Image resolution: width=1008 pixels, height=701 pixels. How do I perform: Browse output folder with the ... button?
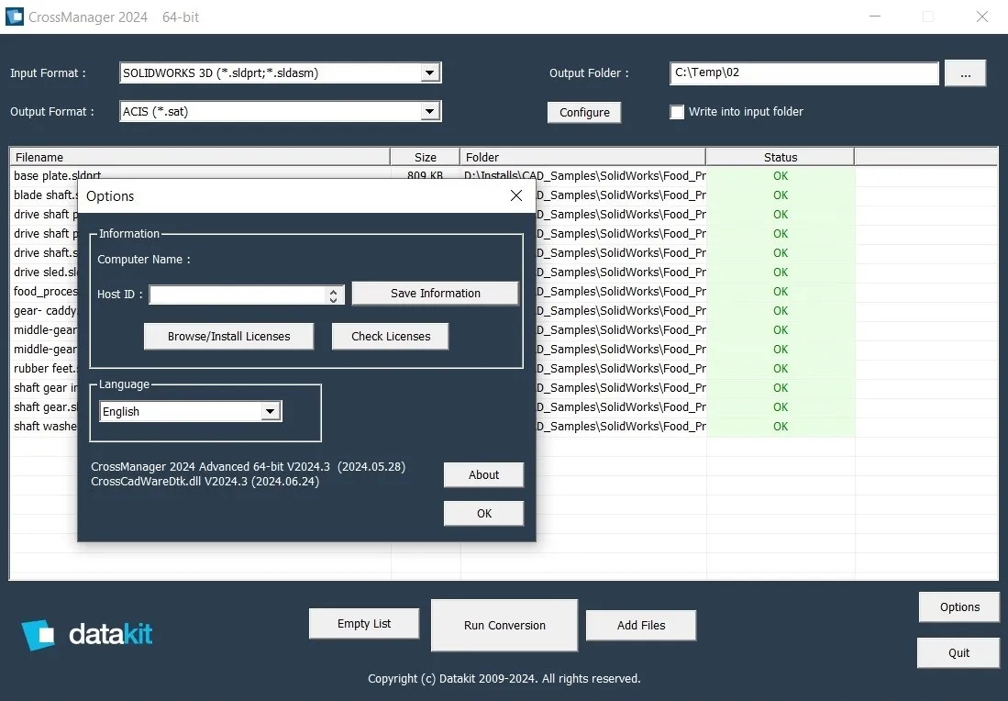tap(965, 73)
